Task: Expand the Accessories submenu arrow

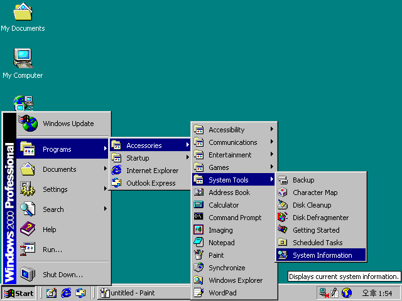Action: 187,145
